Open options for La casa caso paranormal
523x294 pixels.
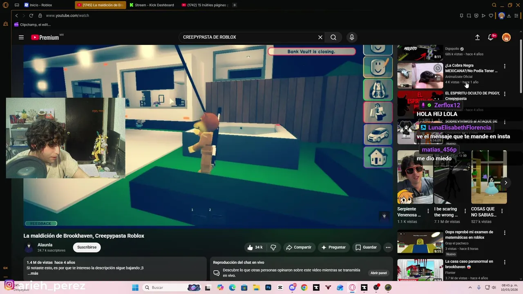(505, 262)
